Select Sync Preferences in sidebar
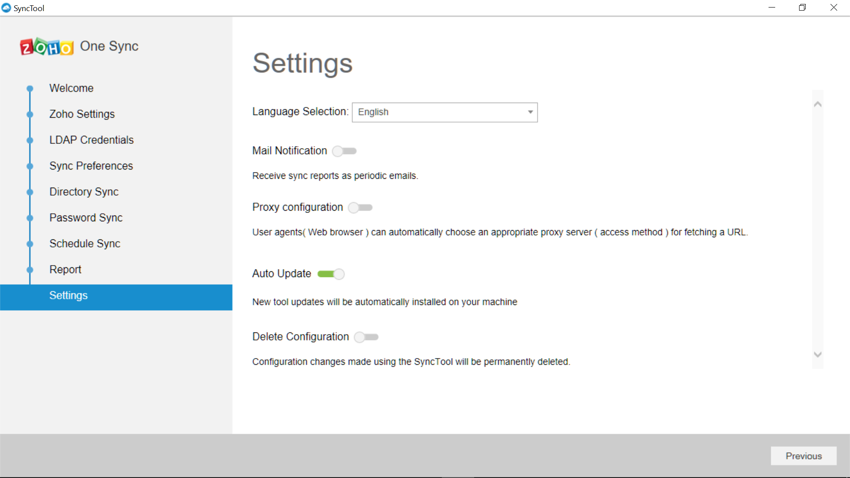 tap(91, 166)
